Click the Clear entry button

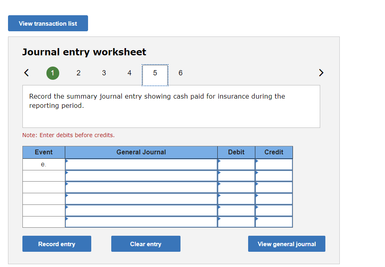(x=145, y=243)
